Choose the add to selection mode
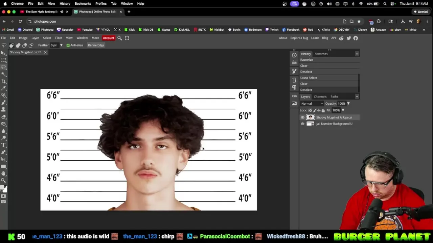Image resolution: width=433 pixels, height=243 pixels. (x=18, y=45)
